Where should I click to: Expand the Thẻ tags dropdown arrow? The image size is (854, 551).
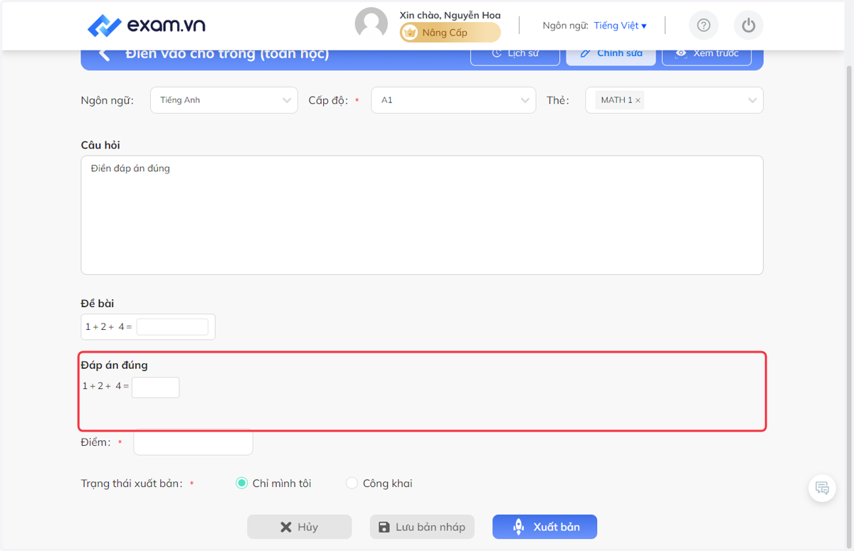coord(752,100)
